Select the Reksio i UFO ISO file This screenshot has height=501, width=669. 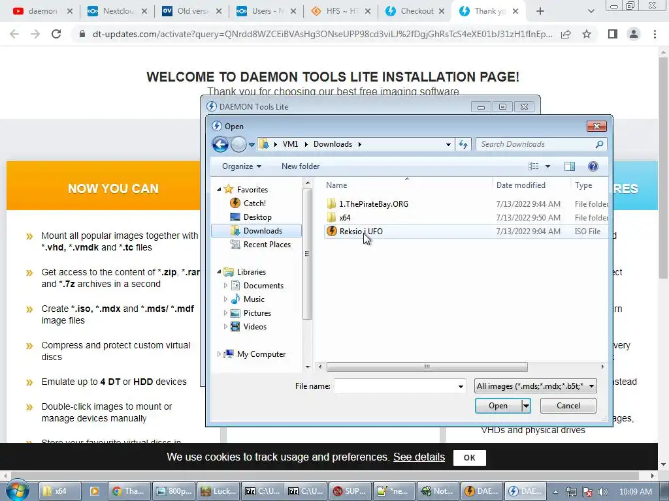361,232
